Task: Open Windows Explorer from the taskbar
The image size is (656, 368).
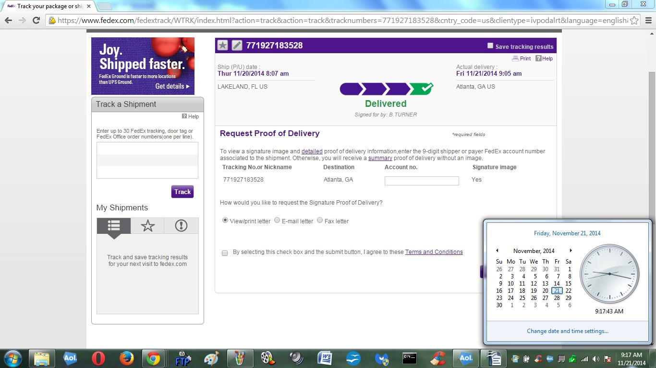Action: (42, 358)
